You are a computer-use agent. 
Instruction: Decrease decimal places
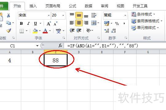point(113,31)
